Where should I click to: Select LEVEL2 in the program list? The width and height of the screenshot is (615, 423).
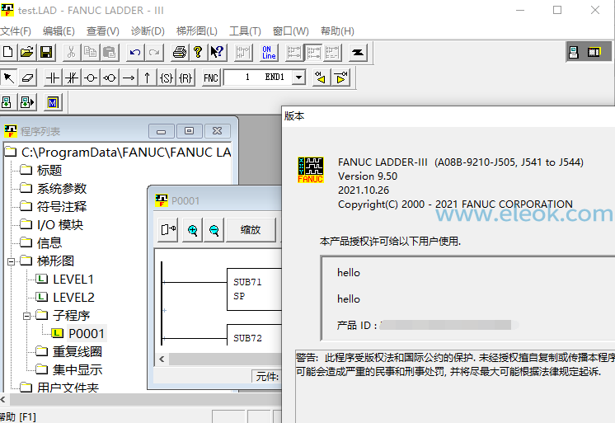coord(73,297)
